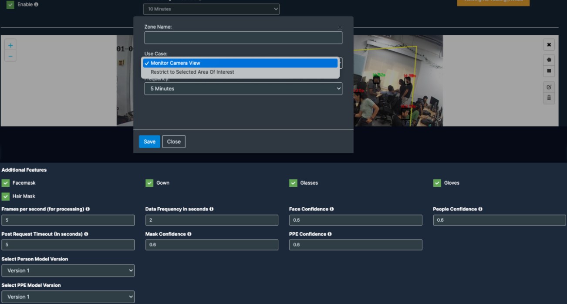Uncheck the Gloves feature
The image size is (567, 304).
[437, 183]
